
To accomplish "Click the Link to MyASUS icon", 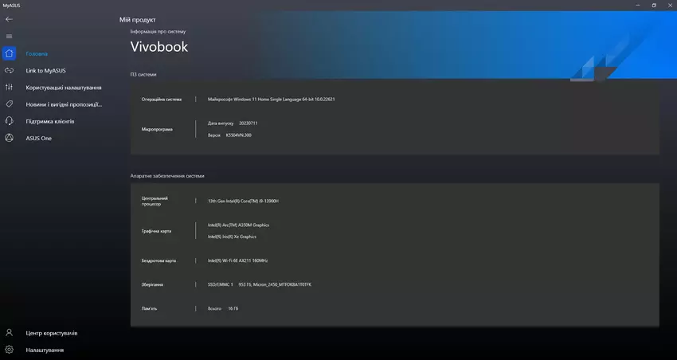I will tap(9, 70).
